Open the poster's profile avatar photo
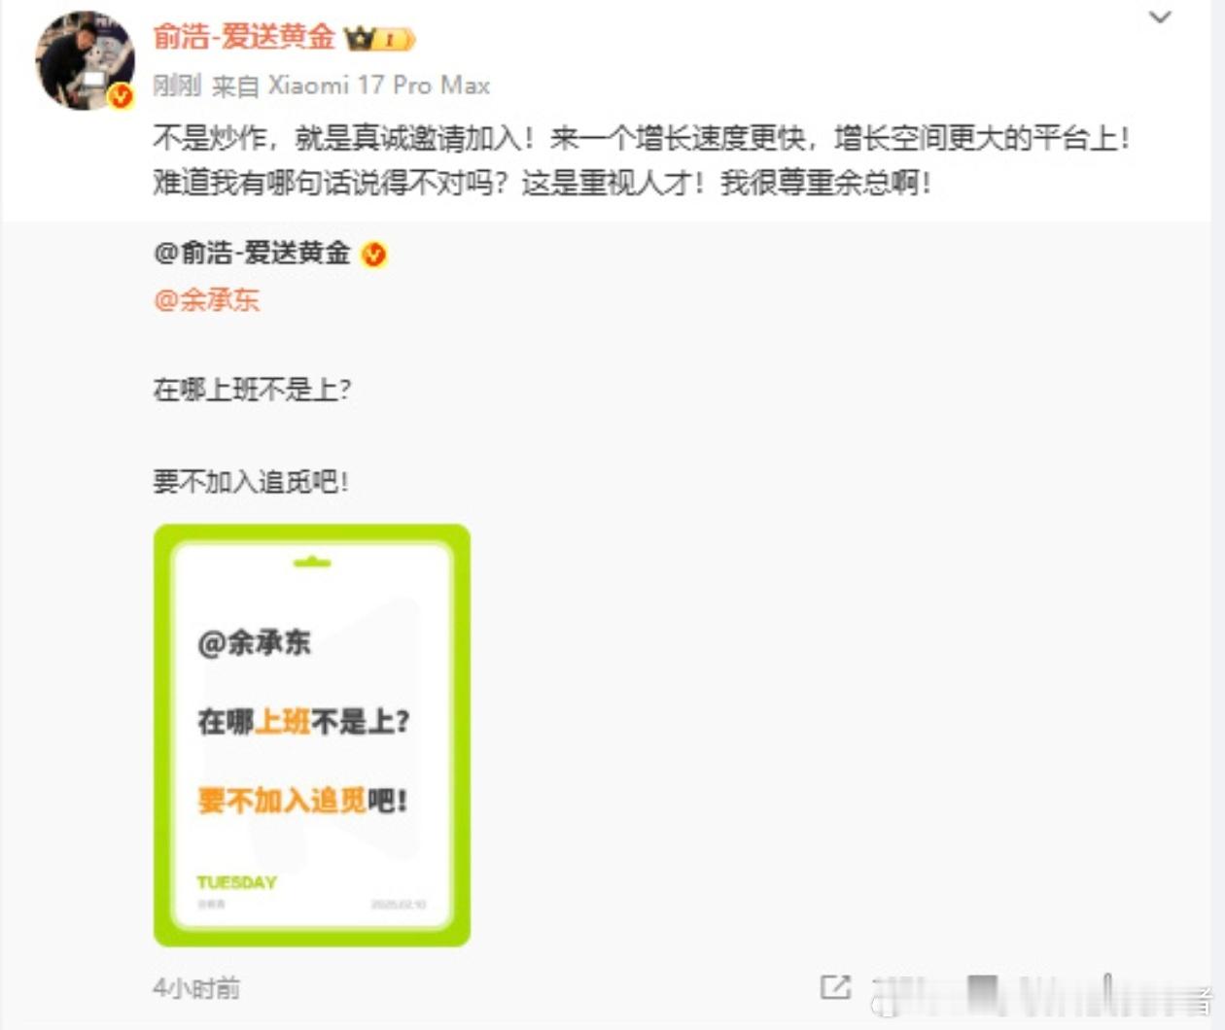Screen dimensions: 1225x1030 (x=85, y=60)
